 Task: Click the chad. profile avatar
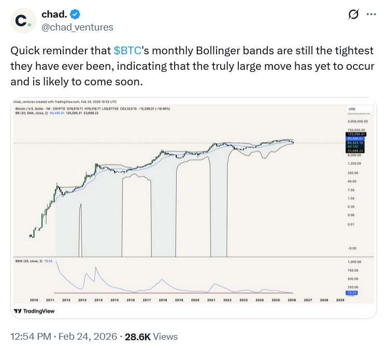[x=22, y=20]
